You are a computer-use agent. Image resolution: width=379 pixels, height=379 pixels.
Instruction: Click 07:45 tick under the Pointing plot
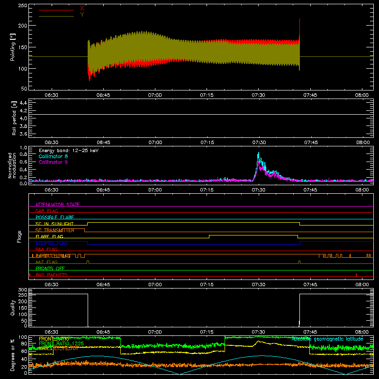tap(310, 95)
